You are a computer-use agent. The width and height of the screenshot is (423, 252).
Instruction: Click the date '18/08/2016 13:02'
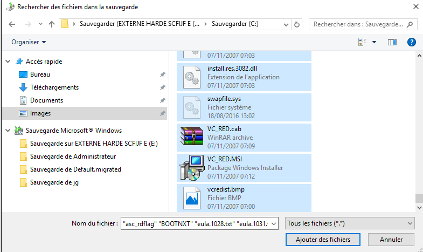pos(231,116)
